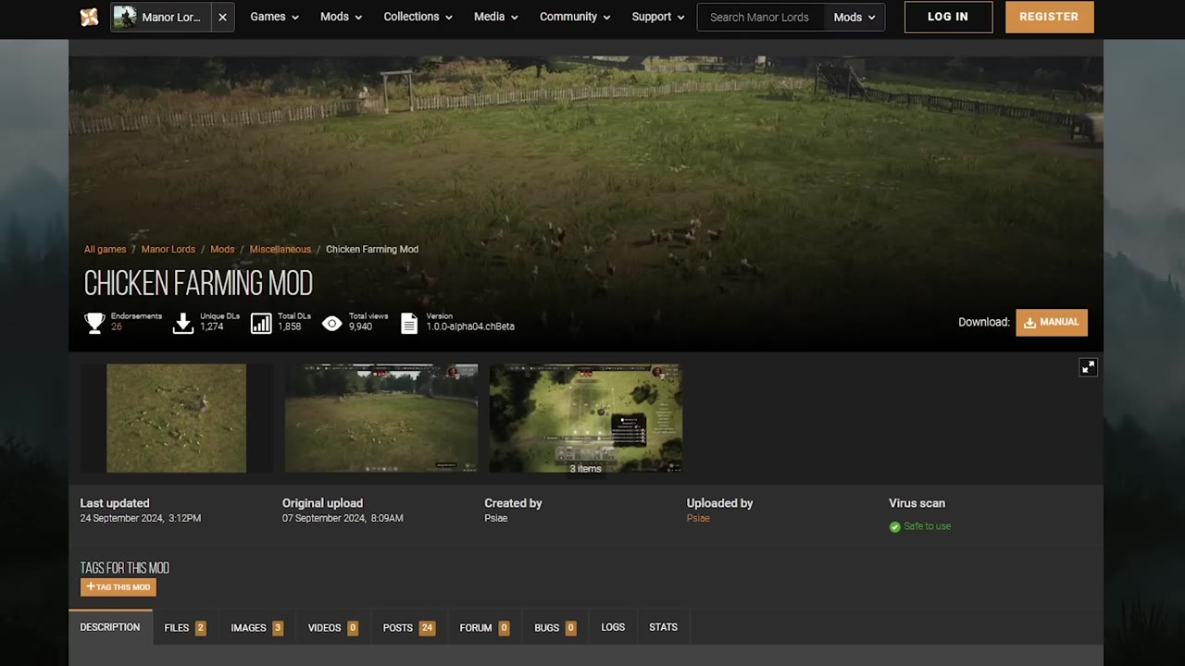Click the Endorsements count 26

pos(117,327)
